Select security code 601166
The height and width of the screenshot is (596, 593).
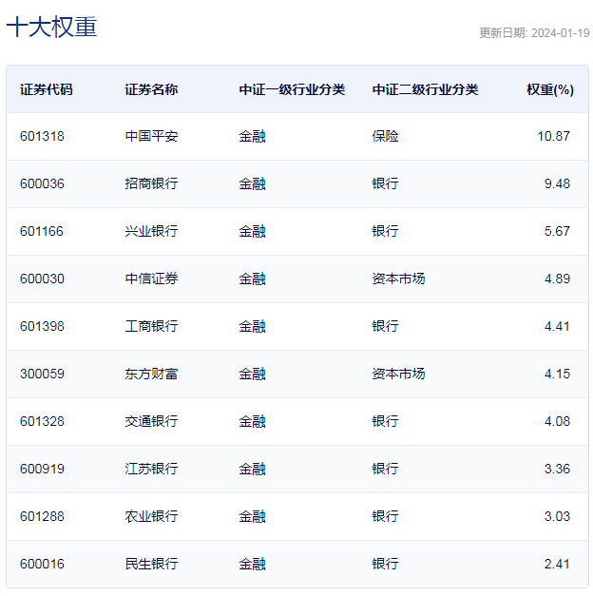tap(42, 231)
